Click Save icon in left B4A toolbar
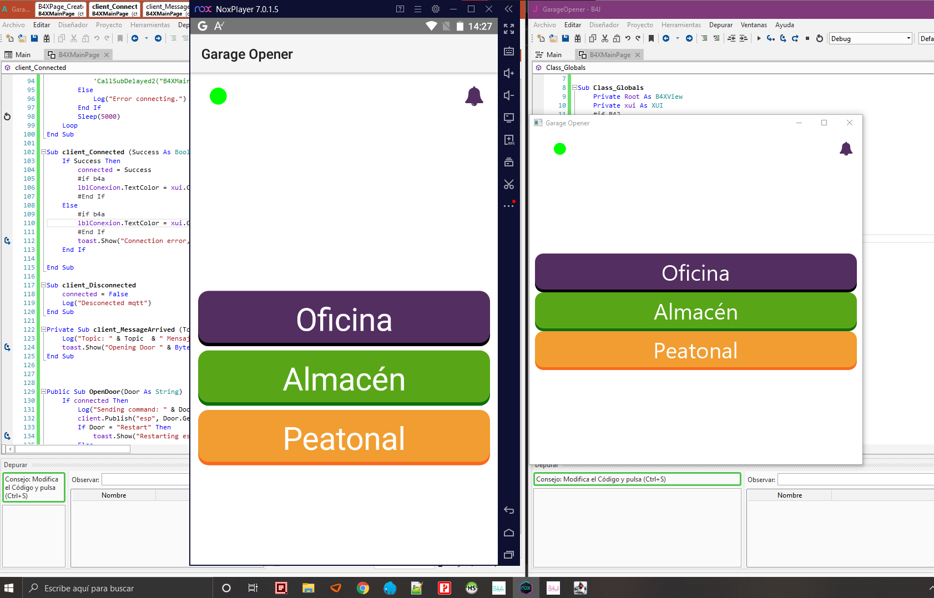Viewport: 934px width, 598px height. point(34,38)
